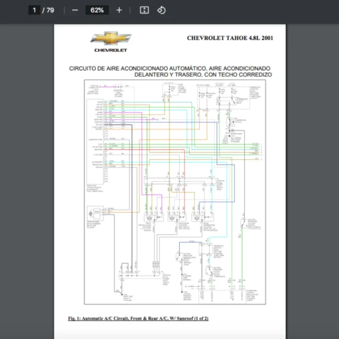Click the CHEVROLET TAHOE 4.8L 2001 header
The width and height of the screenshot is (339, 339).
229,38
